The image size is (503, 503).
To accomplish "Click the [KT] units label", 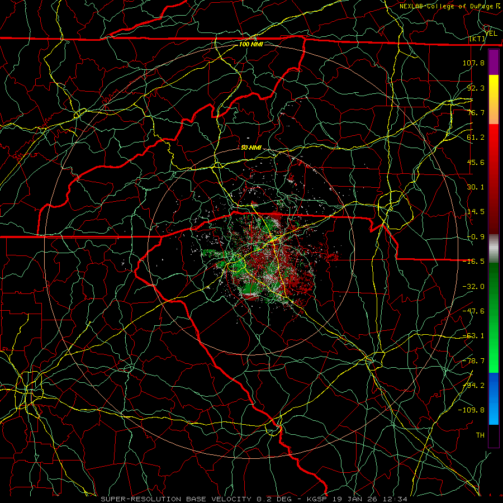I will [477, 39].
